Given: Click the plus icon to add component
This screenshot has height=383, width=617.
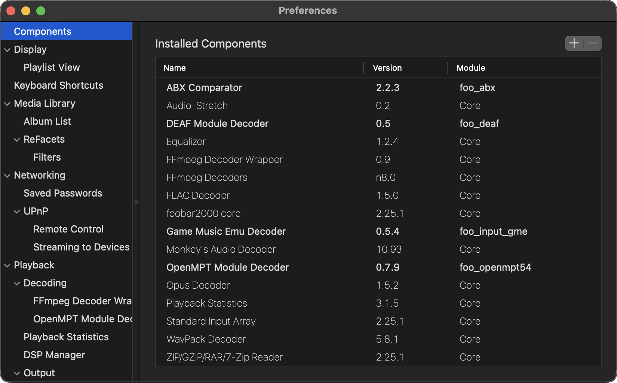Looking at the screenshot, I should [x=574, y=43].
